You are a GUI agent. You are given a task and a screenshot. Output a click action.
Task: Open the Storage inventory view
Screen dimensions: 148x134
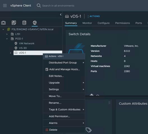pyautogui.click(x=24, y=23)
